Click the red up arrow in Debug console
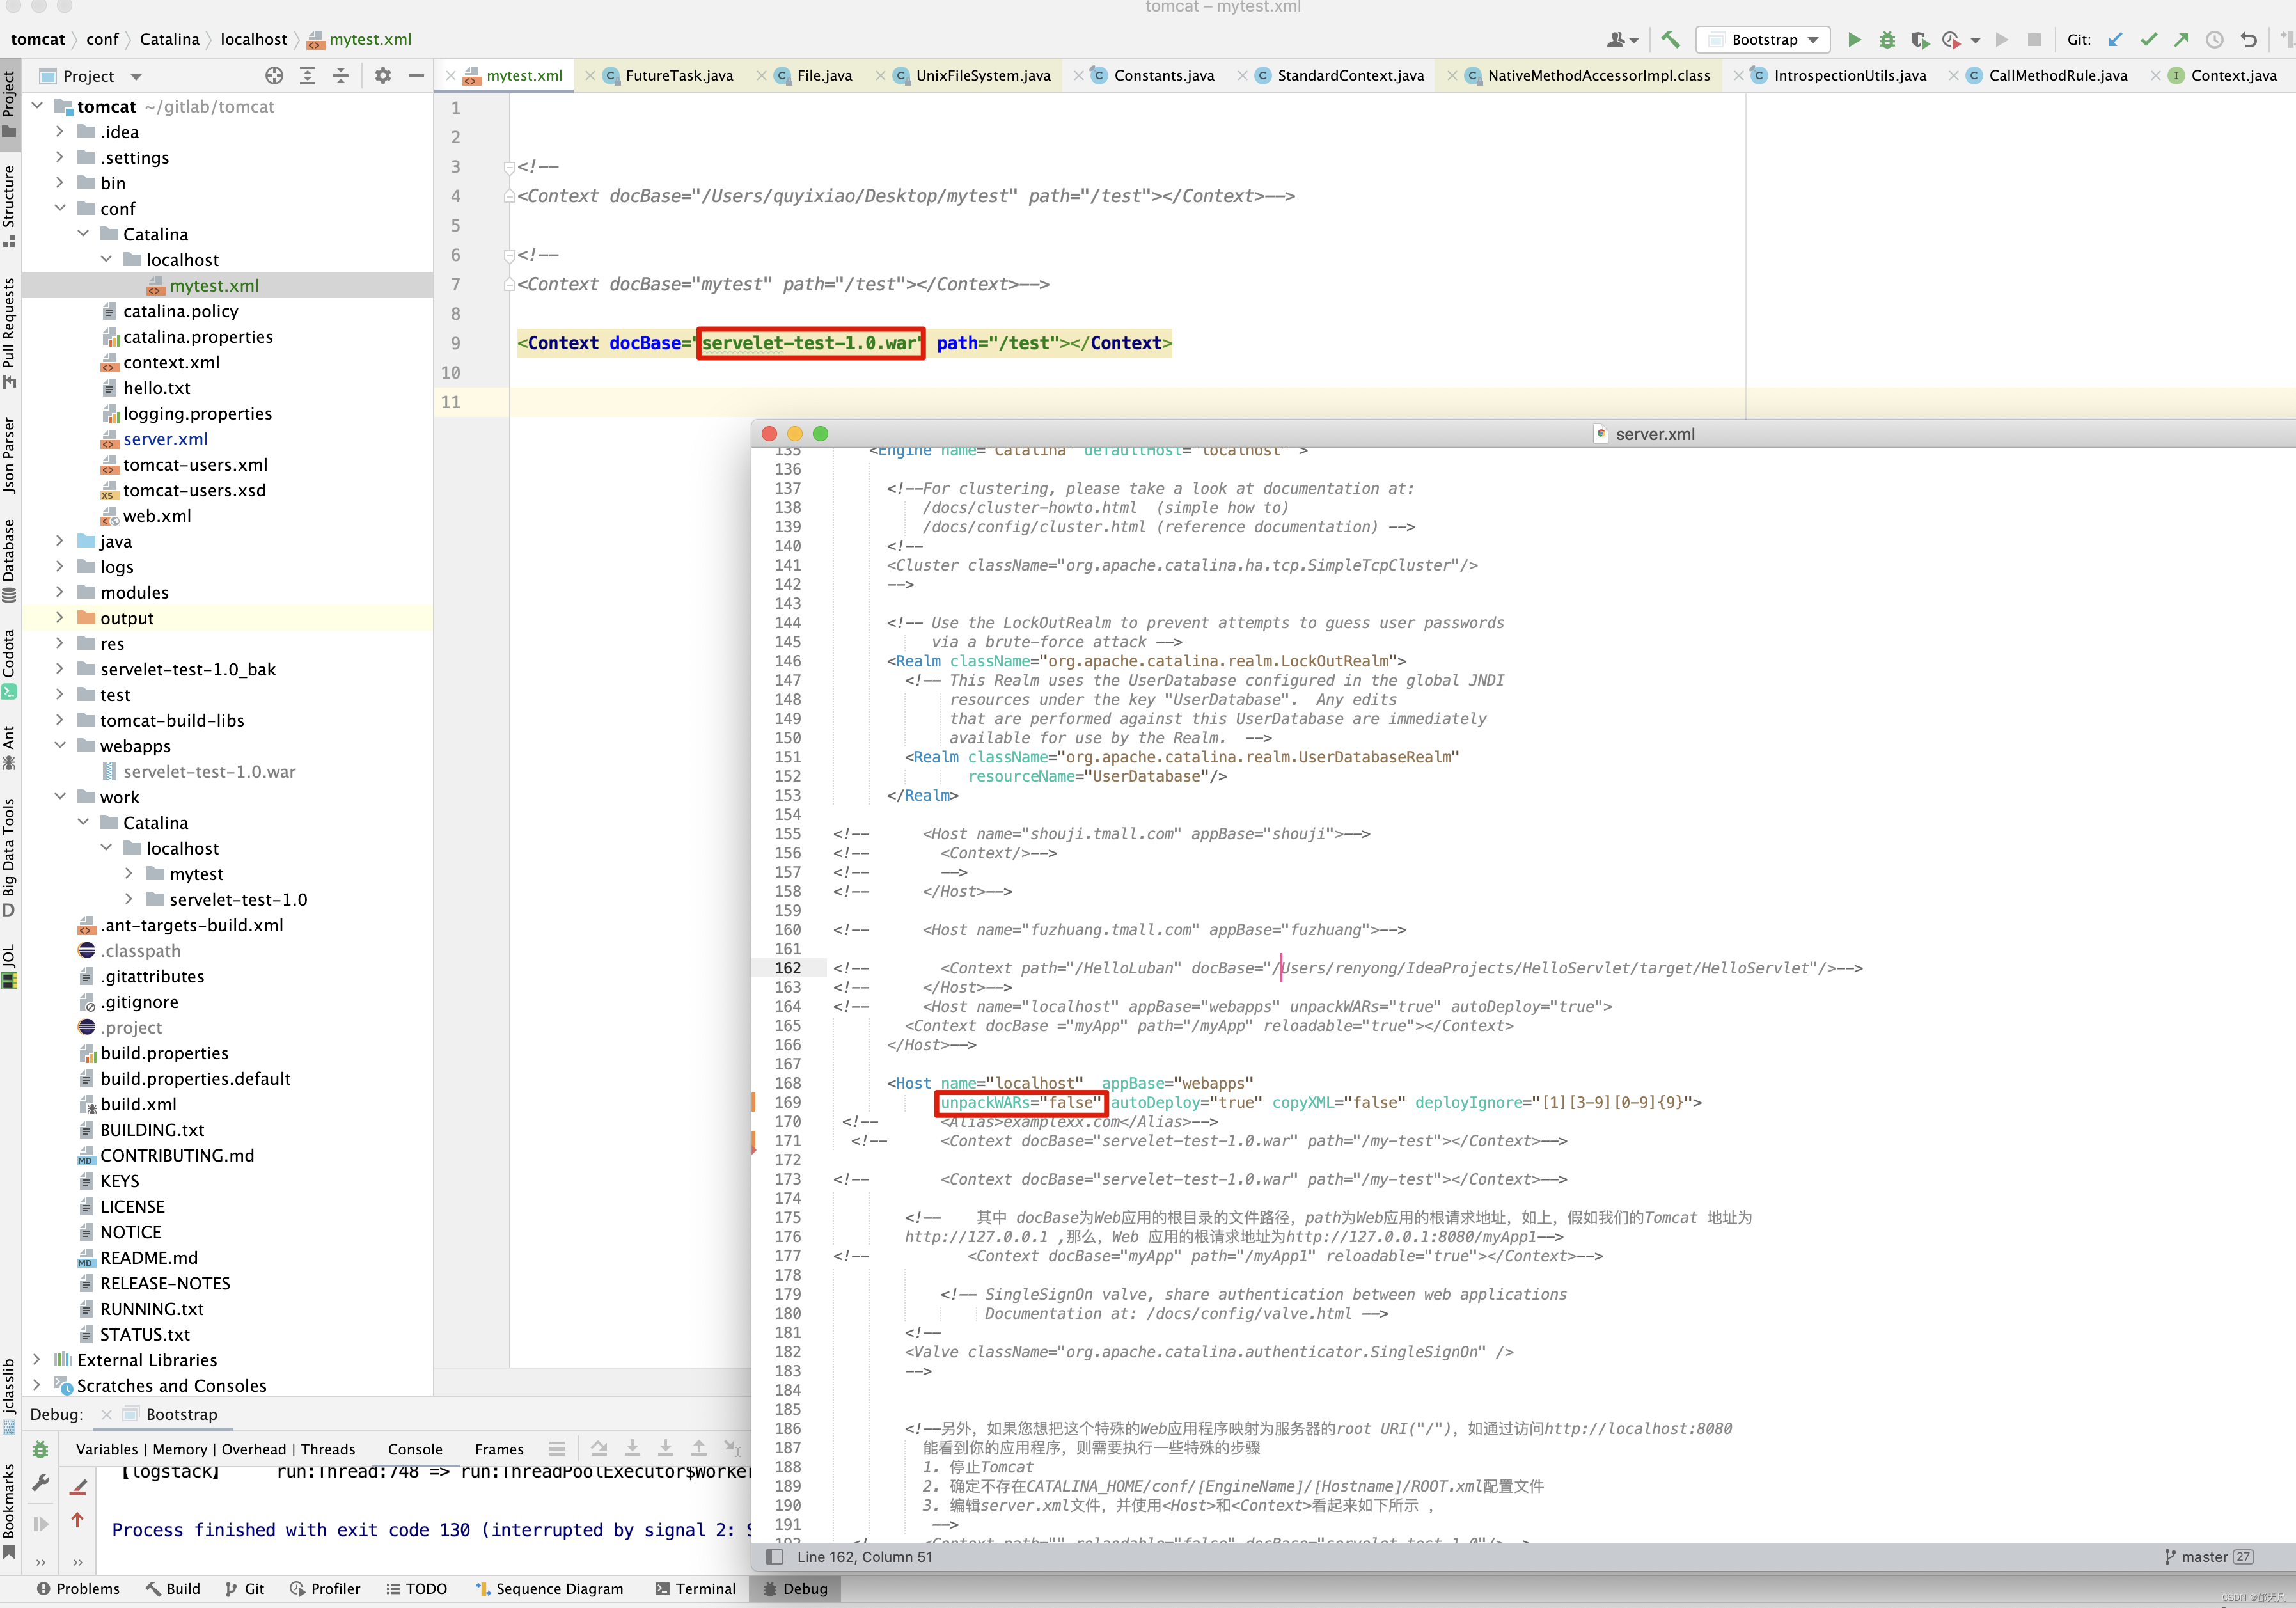Image resolution: width=2296 pixels, height=1608 pixels. 78,1521
